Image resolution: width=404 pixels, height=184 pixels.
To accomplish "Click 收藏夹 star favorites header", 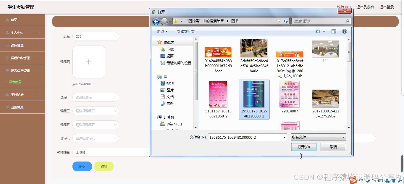I will 166,42.
